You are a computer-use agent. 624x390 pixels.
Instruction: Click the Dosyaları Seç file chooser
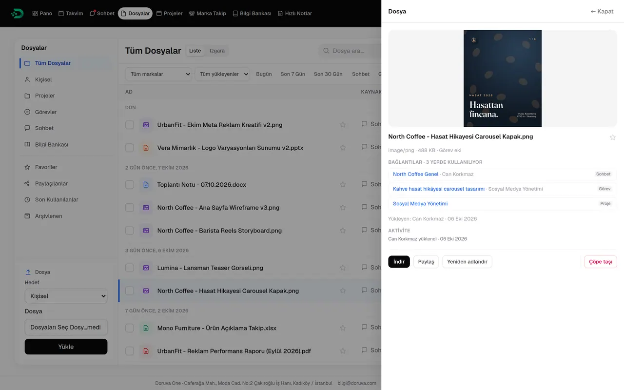tap(66, 327)
